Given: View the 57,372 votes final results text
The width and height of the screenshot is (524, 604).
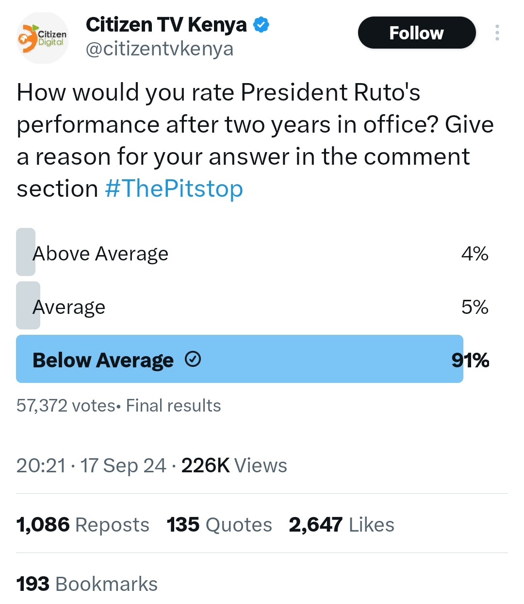Looking at the screenshot, I should coord(119,405).
